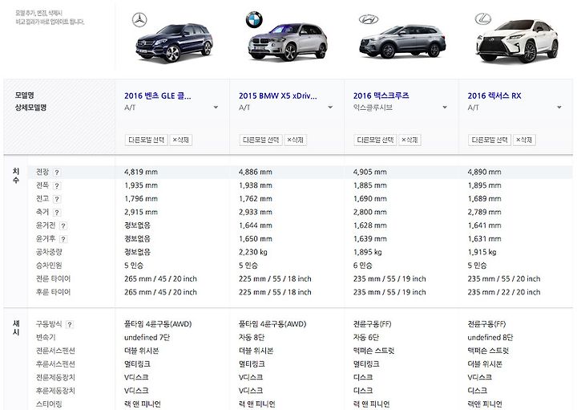The image size is (577, 410).
Task: Open the help icon next to 전장
Action: click(57, 172)
